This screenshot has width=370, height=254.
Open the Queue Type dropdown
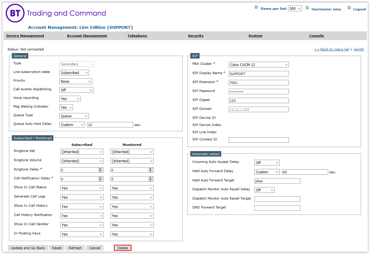click(x=74, y=116)
